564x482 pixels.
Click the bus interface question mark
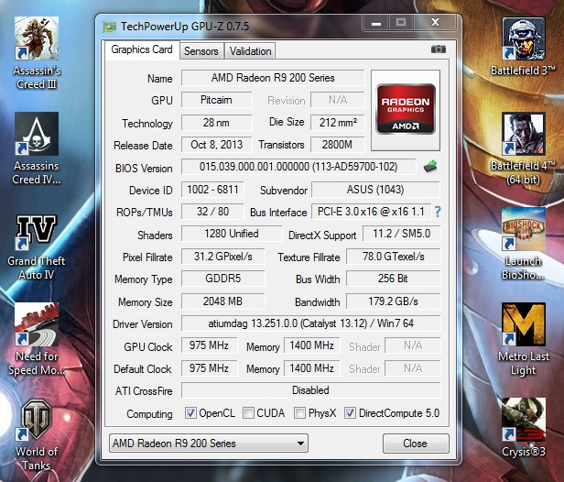click(x=438, y=212)
